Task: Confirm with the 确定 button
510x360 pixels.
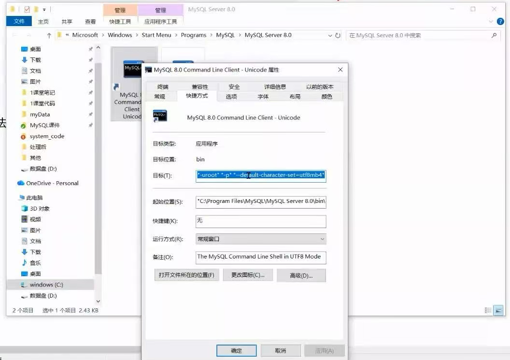Action: point(237,350)
